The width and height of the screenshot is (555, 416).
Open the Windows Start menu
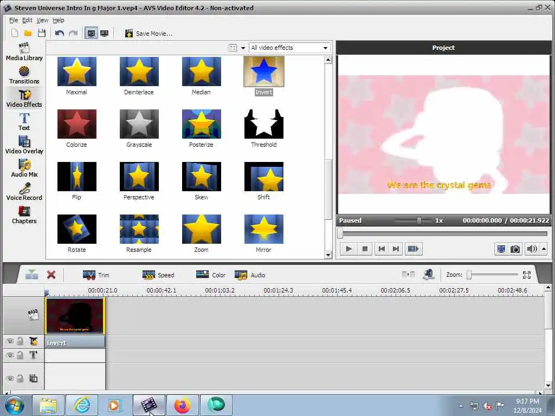[15, 405]
